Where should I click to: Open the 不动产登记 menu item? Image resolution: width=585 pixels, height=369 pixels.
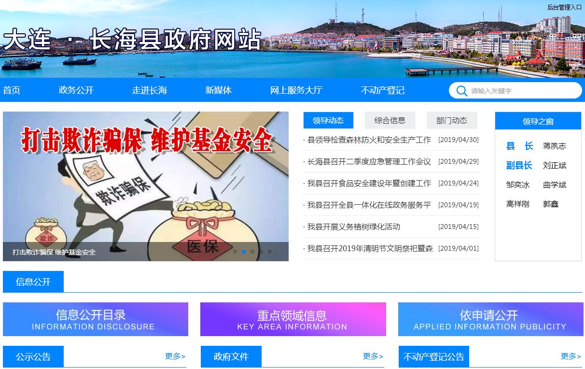[x=383, y=90]
